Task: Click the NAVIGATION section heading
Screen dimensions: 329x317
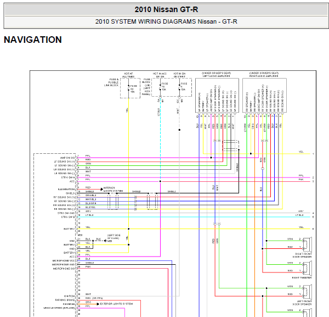Action: coord(33,40)
